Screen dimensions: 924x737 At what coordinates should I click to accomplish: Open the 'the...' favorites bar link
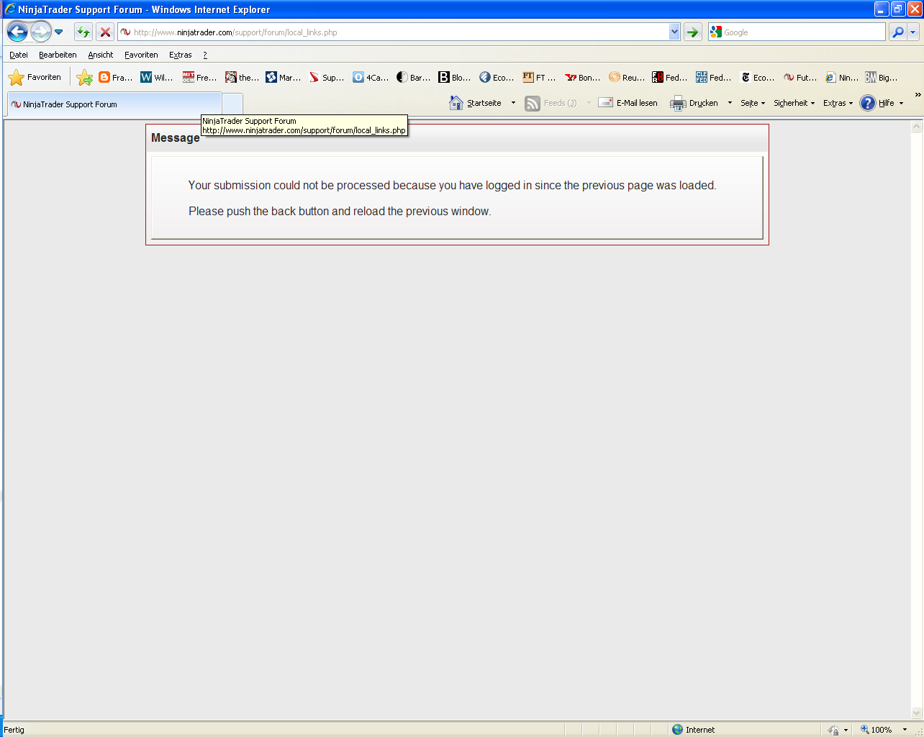[x=242, y=77]
